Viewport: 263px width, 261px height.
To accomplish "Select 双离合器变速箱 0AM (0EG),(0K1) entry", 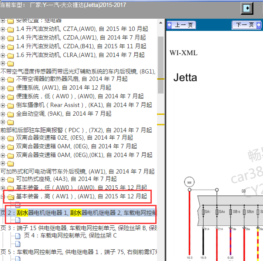I will [x=84, y=155].
